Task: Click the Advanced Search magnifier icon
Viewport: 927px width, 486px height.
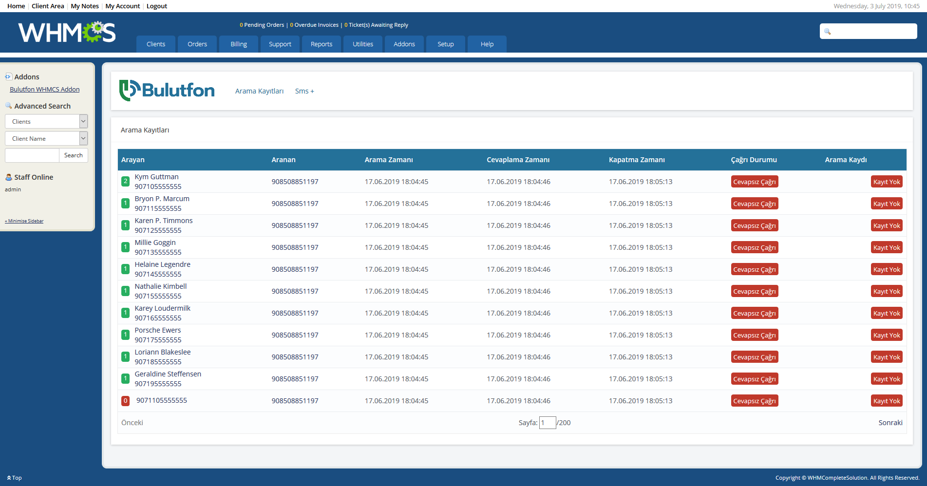Action: coord(8,105)
